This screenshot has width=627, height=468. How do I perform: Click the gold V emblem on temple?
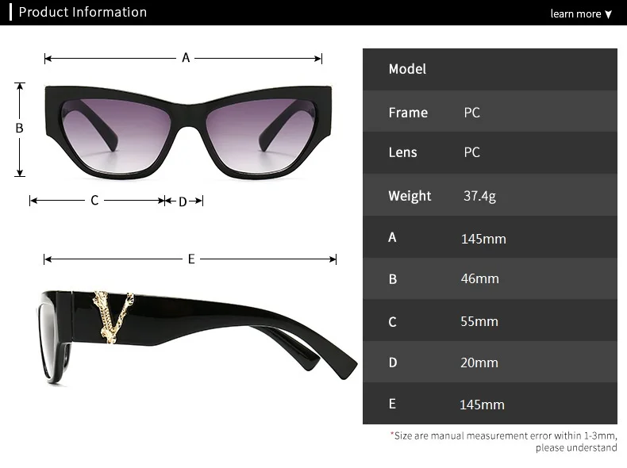[x=113, y=317]
